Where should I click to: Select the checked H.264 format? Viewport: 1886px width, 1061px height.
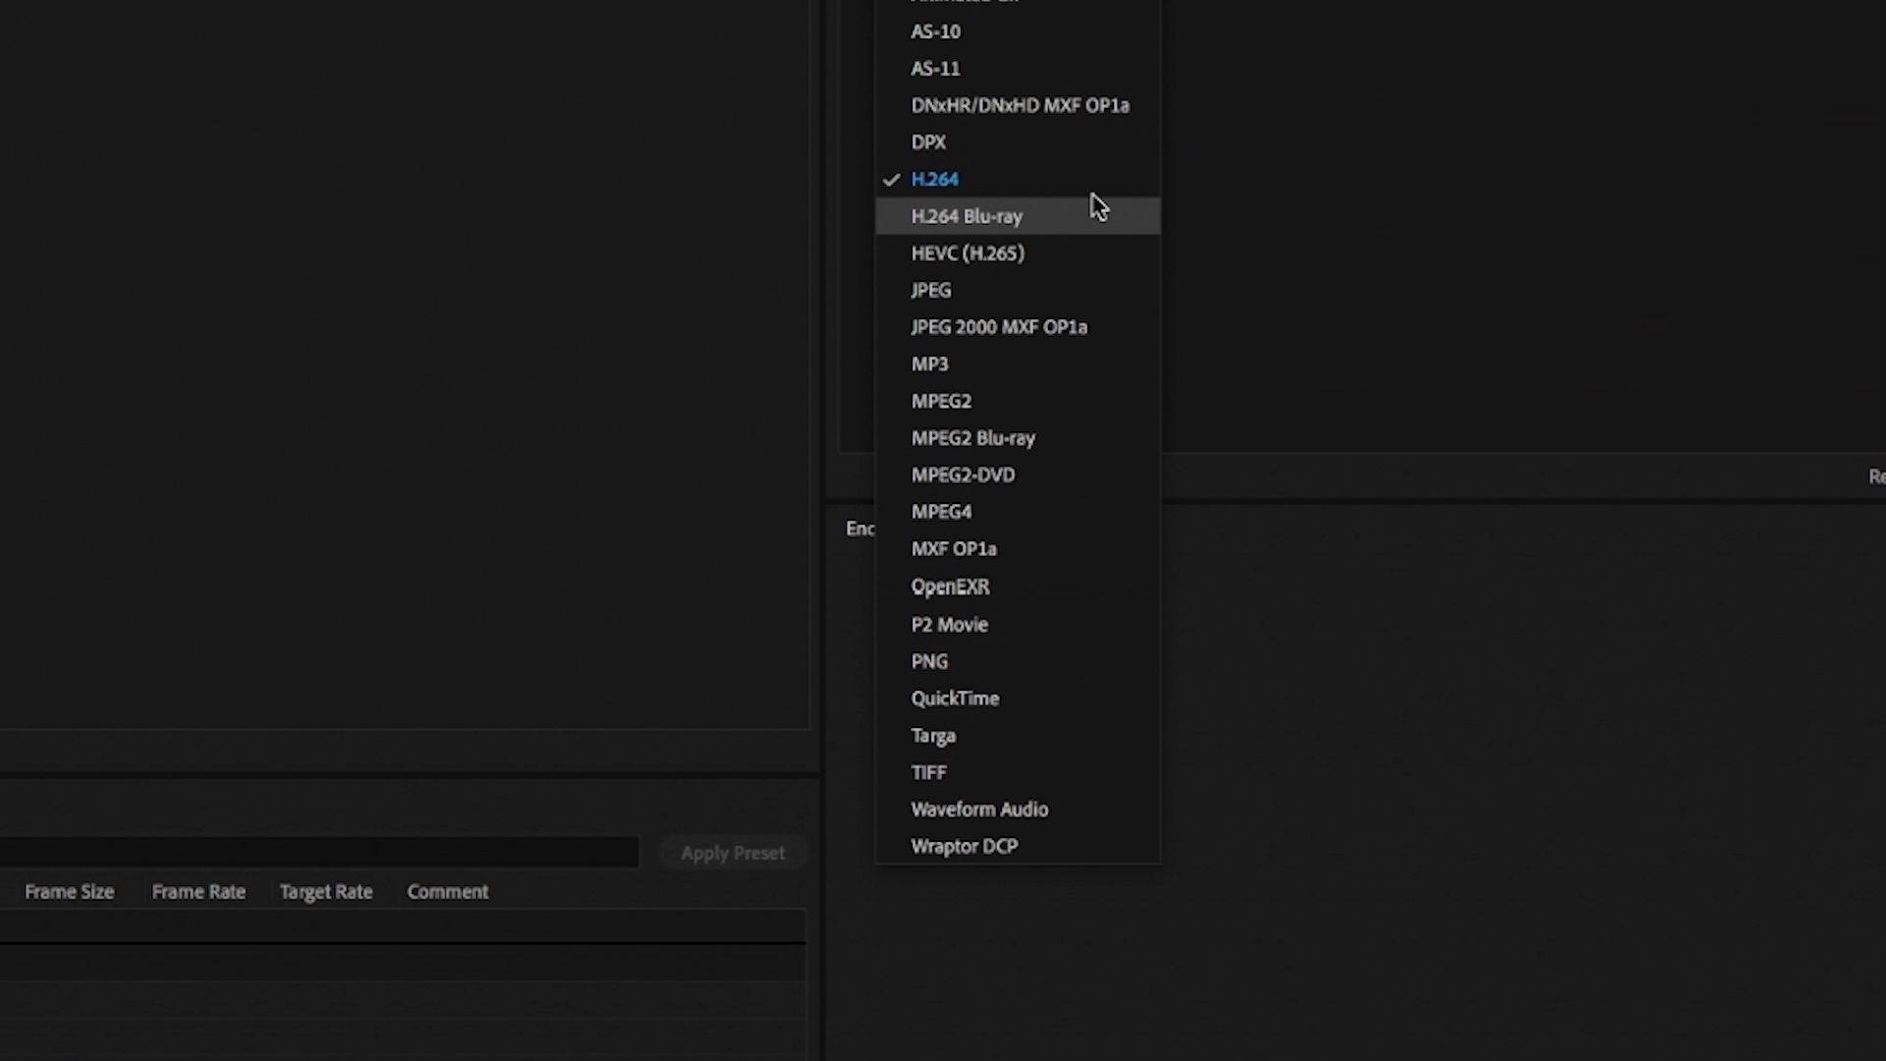(1018, 180)
